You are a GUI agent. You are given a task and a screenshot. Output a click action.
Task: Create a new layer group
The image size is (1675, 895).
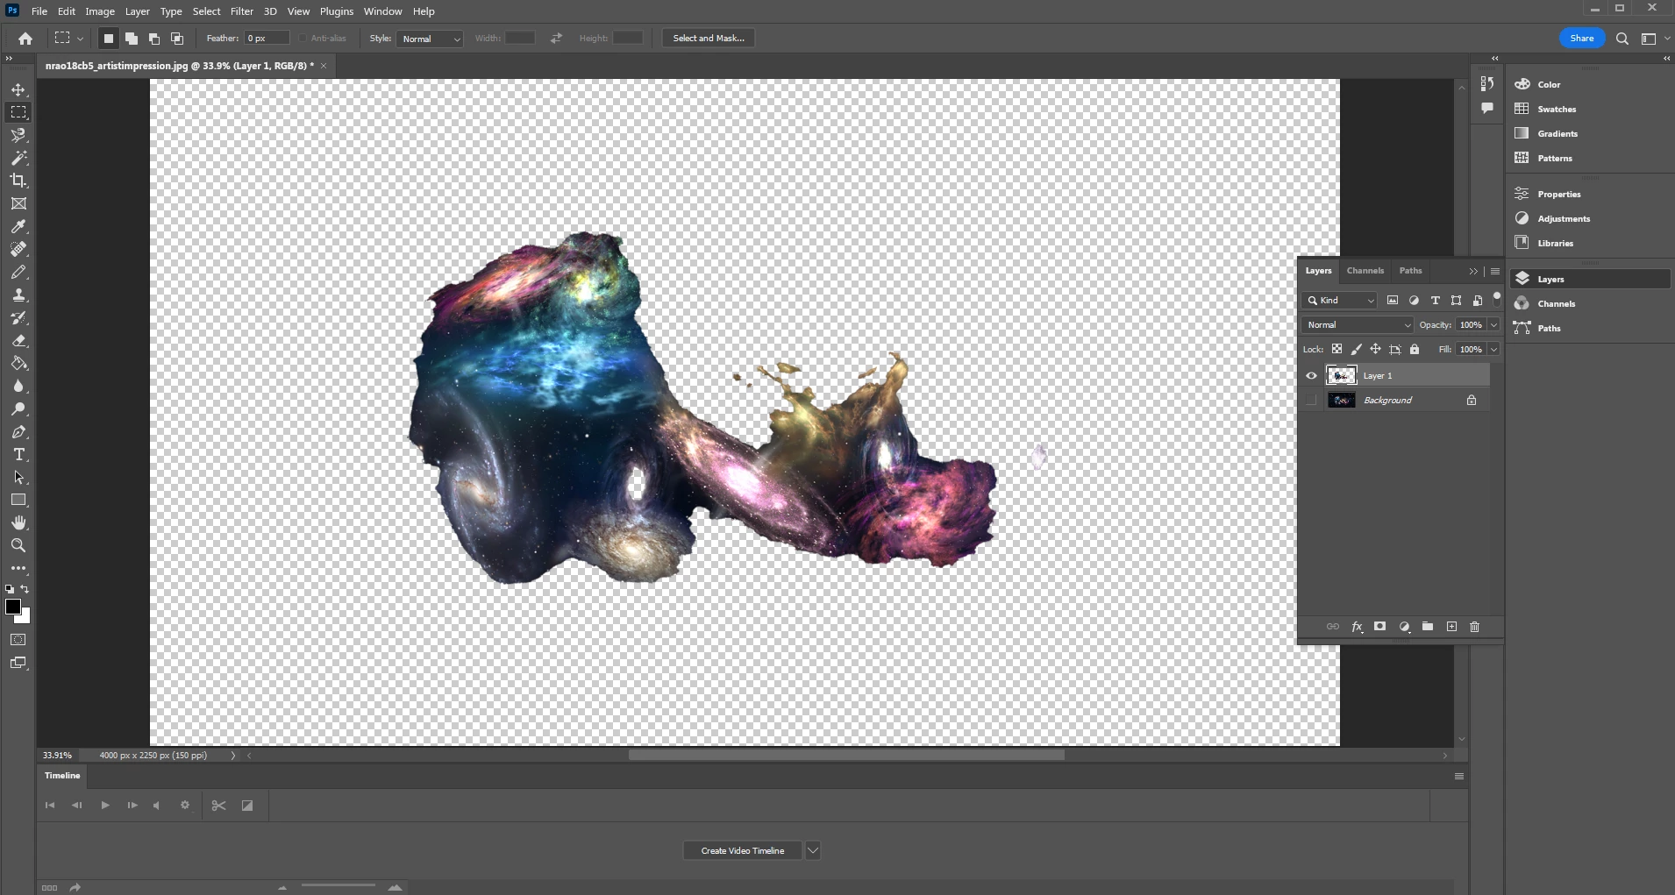pyautogui.click(x=1428, y=627)
